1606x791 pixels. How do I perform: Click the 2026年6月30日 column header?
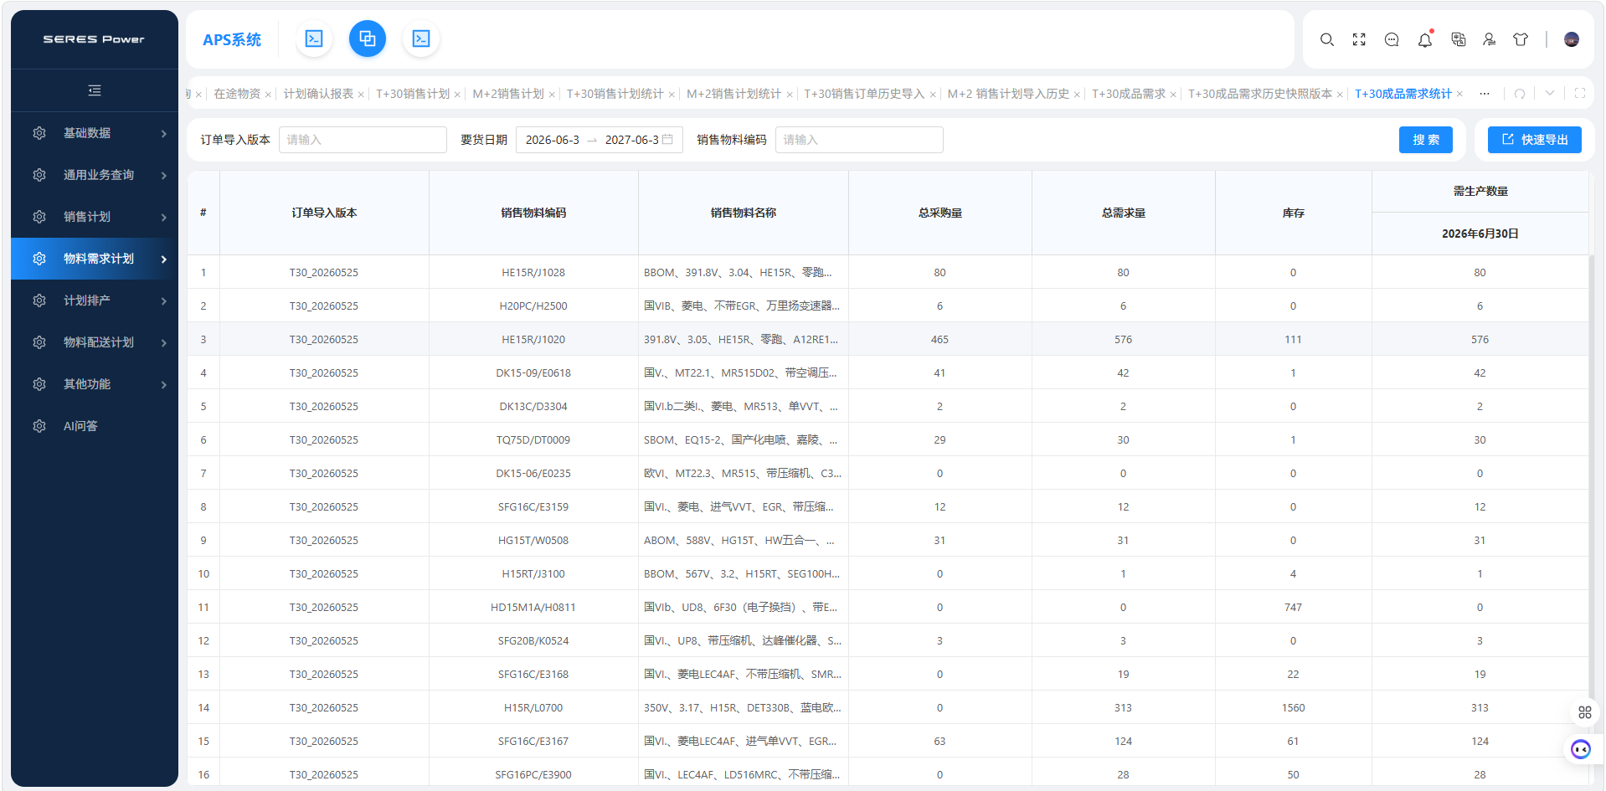click(x=1480, y=234)
